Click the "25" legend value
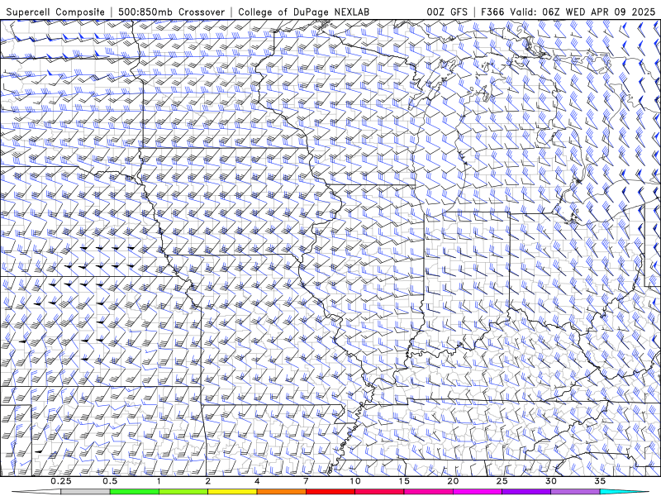661x496 pixels. pyautogui.click(x=502, y=481)
